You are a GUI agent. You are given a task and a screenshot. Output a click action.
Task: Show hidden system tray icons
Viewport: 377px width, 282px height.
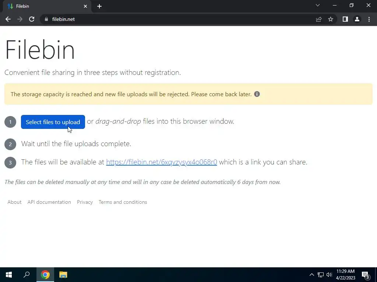(x=311, y=275)
